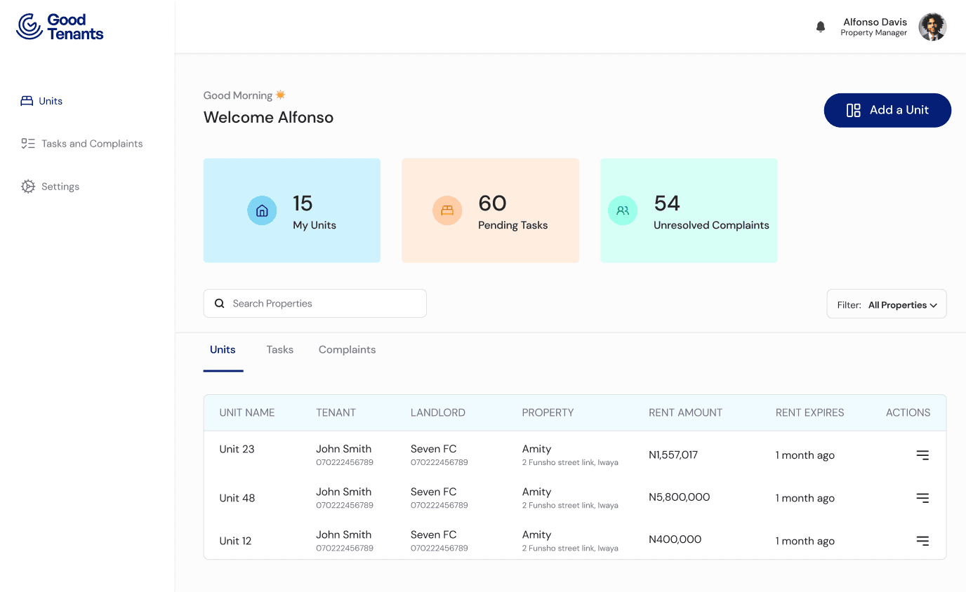Click the Filter dropdown chevron

[x=934, y=305]
